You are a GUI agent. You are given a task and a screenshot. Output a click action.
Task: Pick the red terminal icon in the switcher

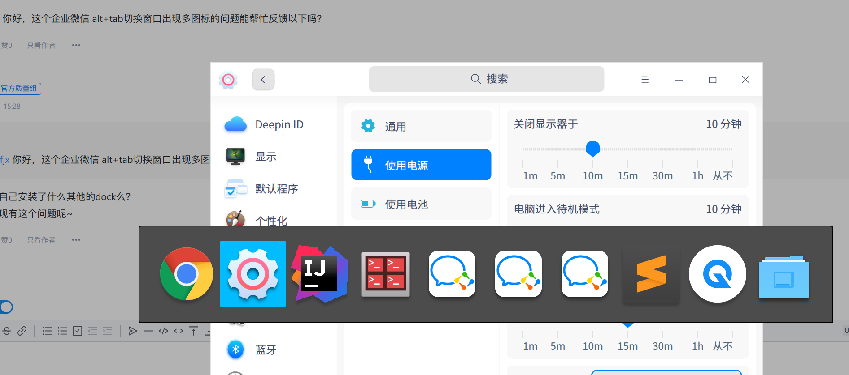[386, 274]
